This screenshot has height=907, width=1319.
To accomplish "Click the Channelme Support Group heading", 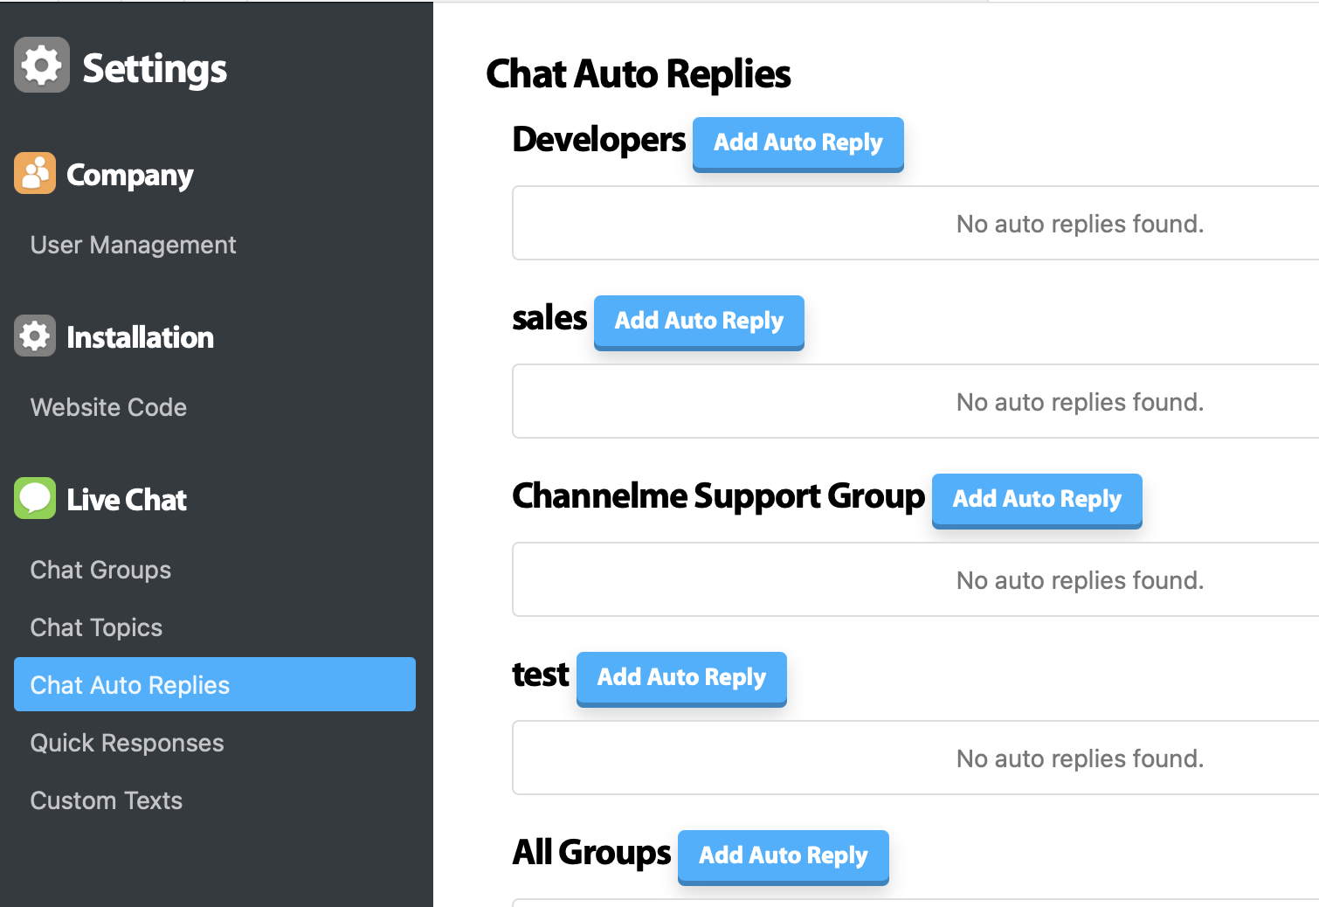I will pos(718,496).
